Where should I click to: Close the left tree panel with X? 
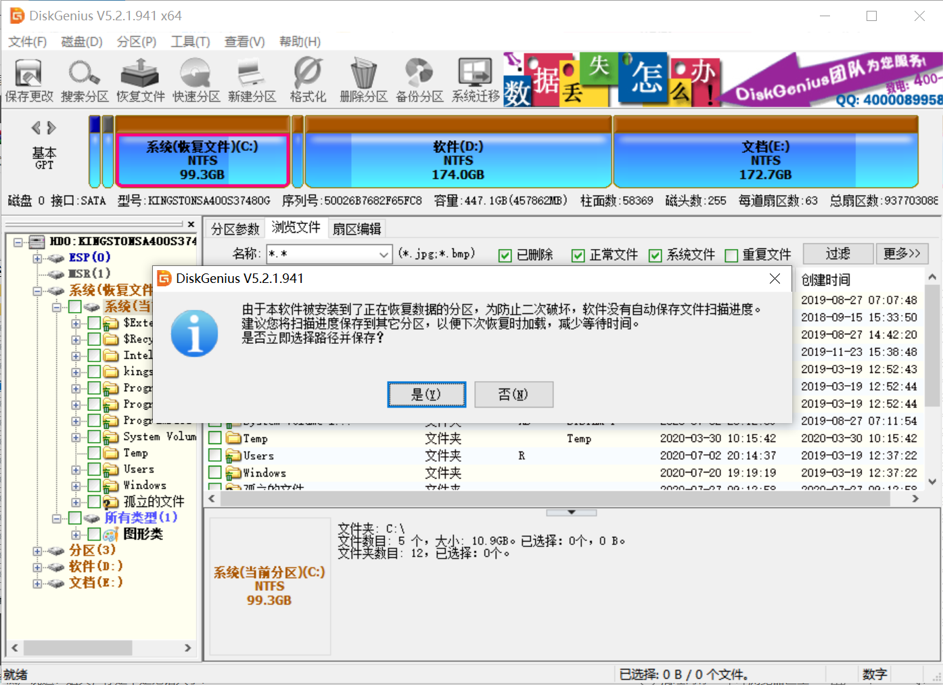191,224
